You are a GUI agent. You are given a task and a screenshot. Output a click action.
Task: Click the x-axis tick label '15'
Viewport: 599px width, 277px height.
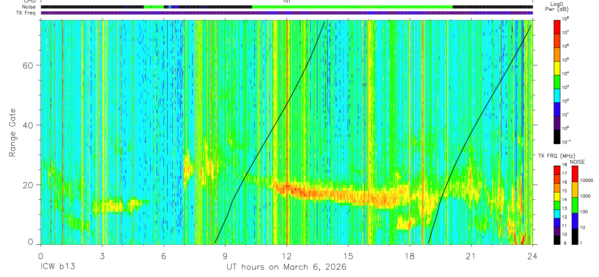pyautogui.click(x=348, y=256)
